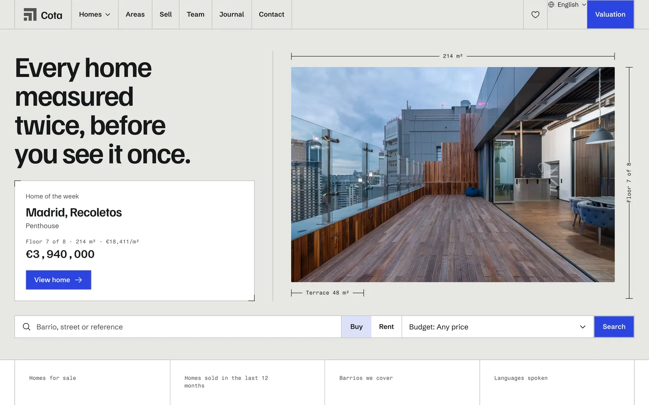Open the Areas menu item

click(135, 15)
